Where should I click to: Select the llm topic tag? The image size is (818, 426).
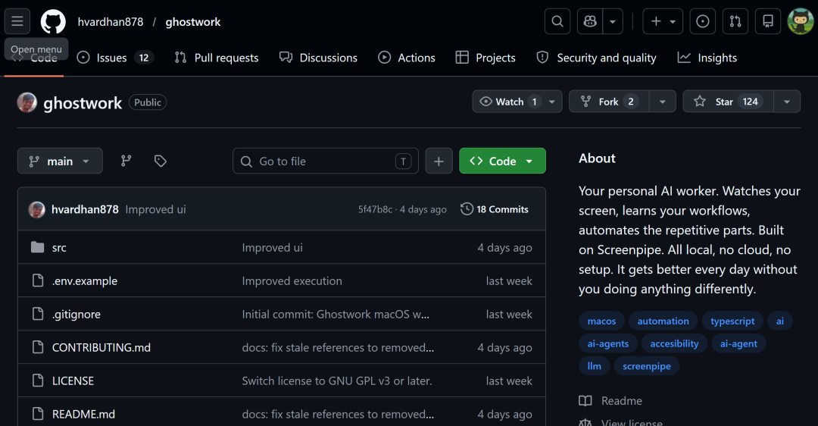point(595,366)
